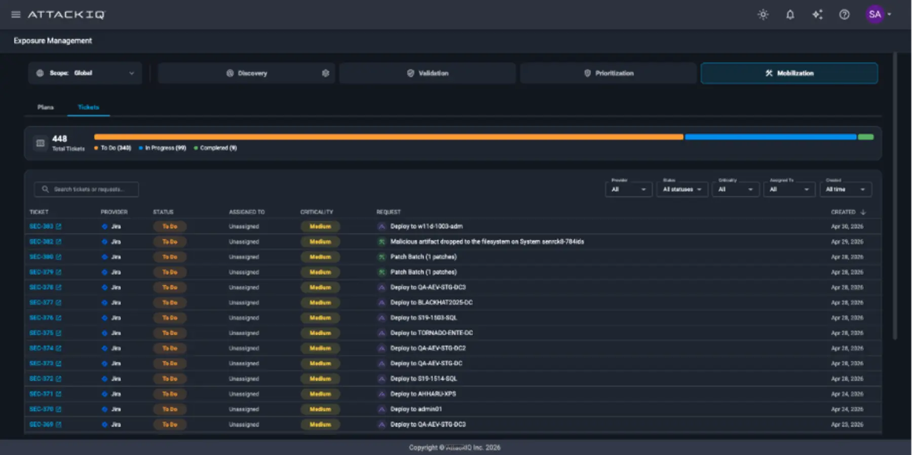This screenshot has width=912, height=455.
Task: Click request type icon for Deploy to w11d-1003-adm
Action: point(382,226)
